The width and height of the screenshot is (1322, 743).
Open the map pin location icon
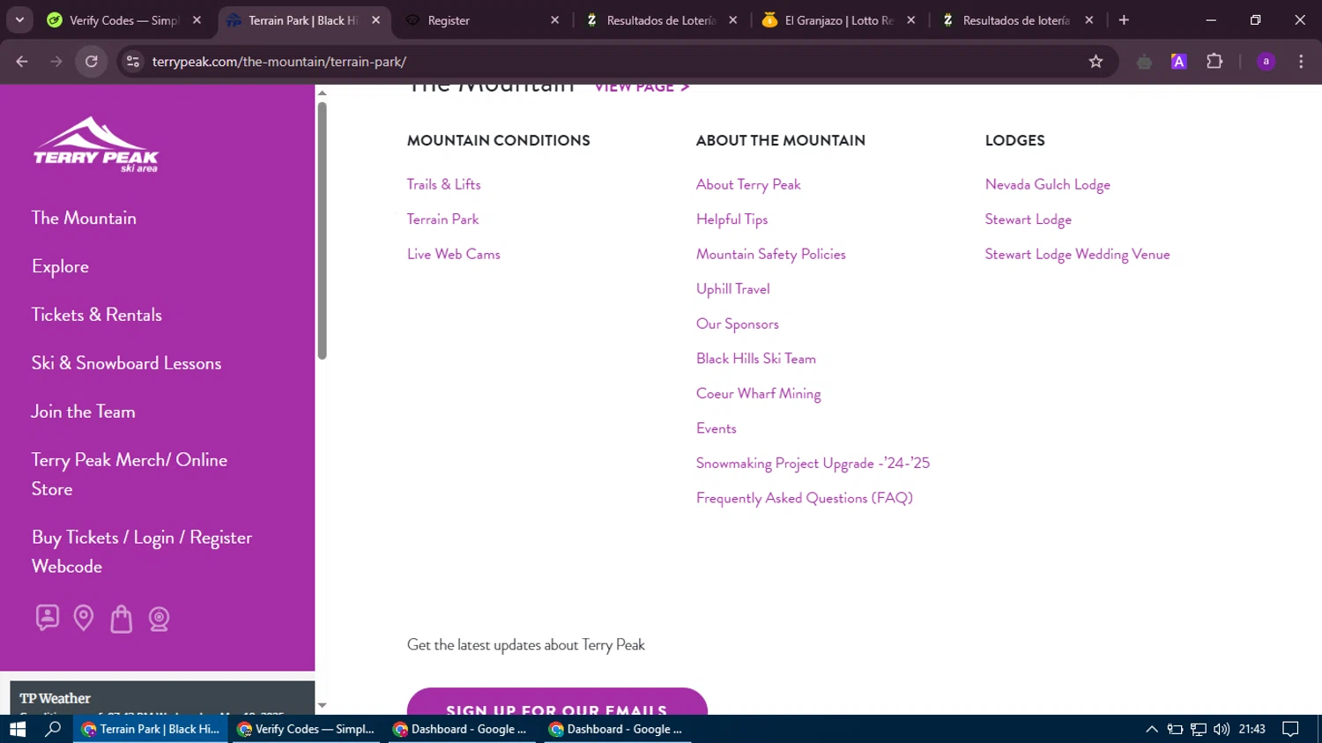point(84,618)
